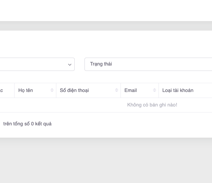Click the Số điện thoại column header
This screenshot has height=183, width=212.
click(74, 90)
